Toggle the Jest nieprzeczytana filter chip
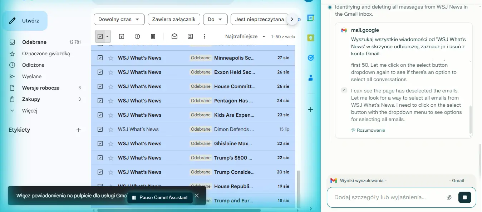 (259, 19)
